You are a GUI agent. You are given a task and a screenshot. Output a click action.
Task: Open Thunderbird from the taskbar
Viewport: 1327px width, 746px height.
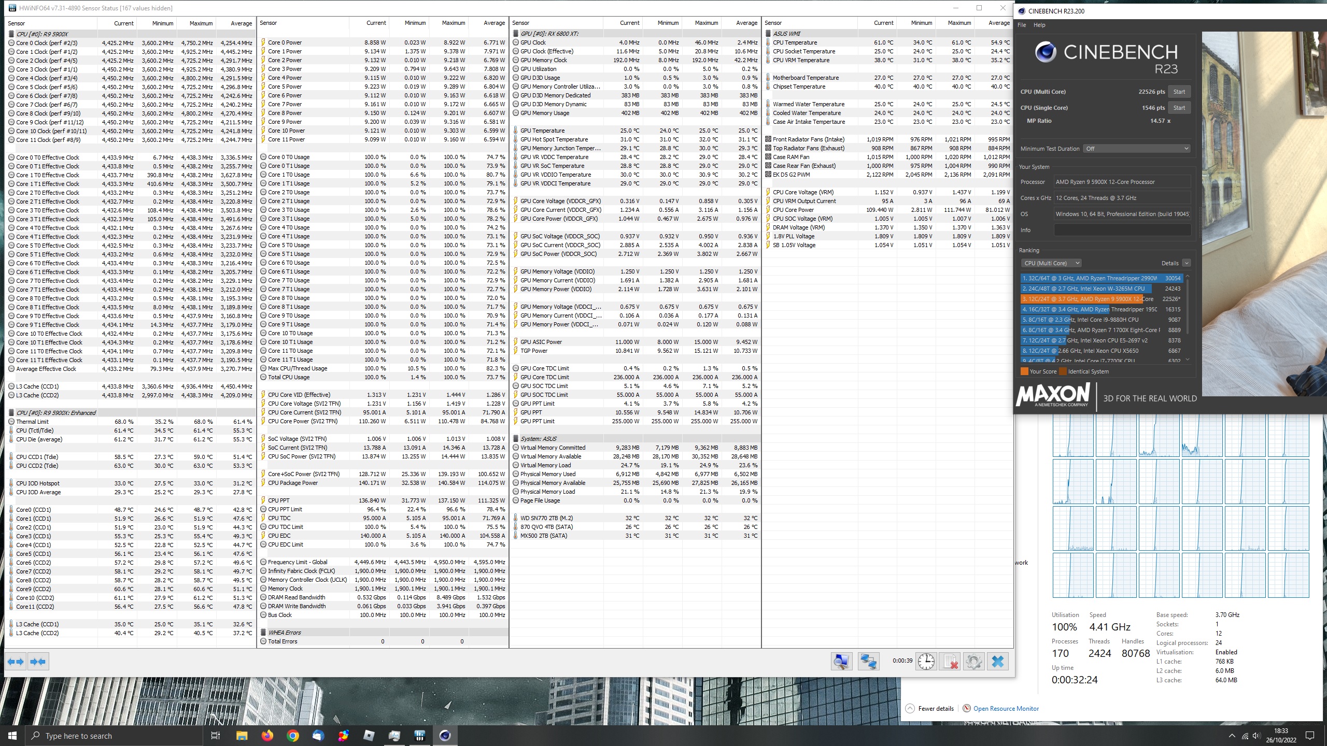click(x=318, y=736)
